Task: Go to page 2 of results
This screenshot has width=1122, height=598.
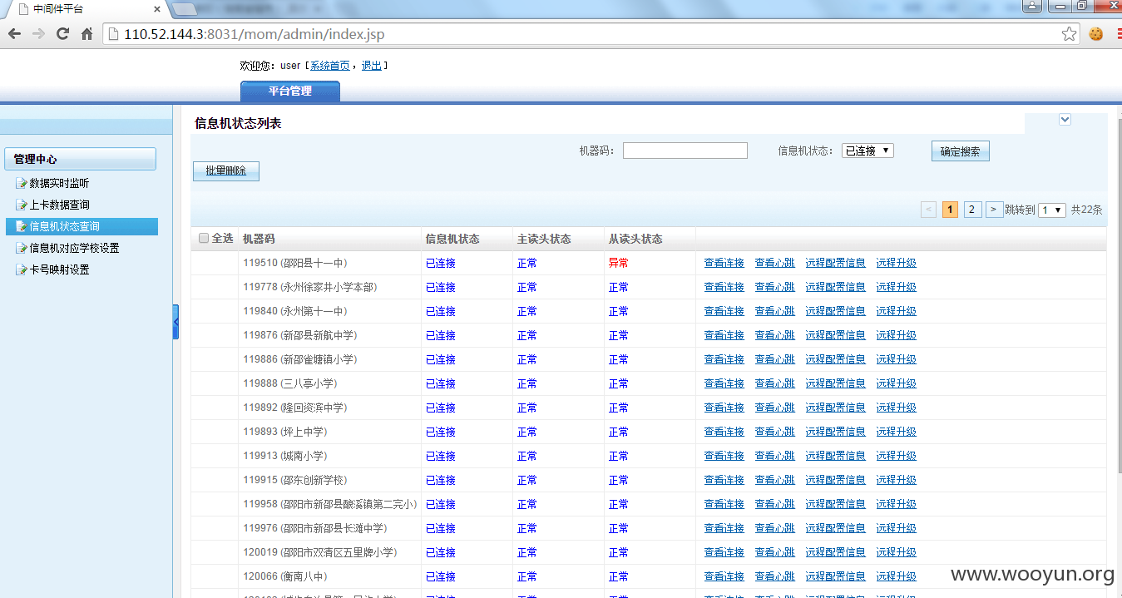Action: [x=972, y=210]
